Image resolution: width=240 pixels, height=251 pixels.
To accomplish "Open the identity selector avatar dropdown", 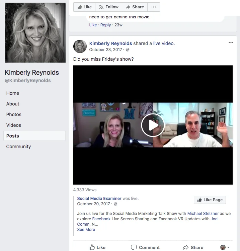I will [x=225, y=247].
